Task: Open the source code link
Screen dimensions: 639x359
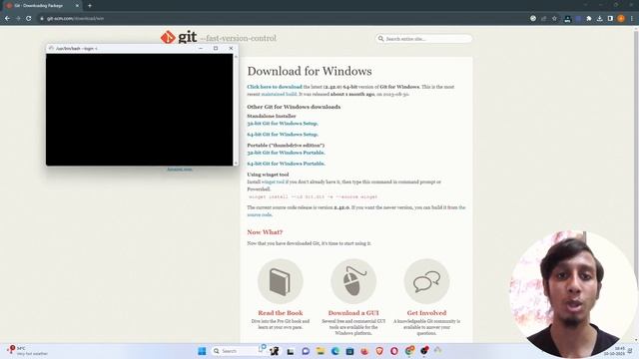Action: 260,215
